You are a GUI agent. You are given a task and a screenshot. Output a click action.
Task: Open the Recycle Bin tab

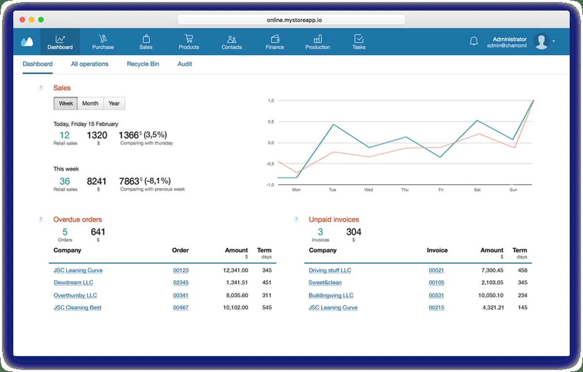(143, 64)
